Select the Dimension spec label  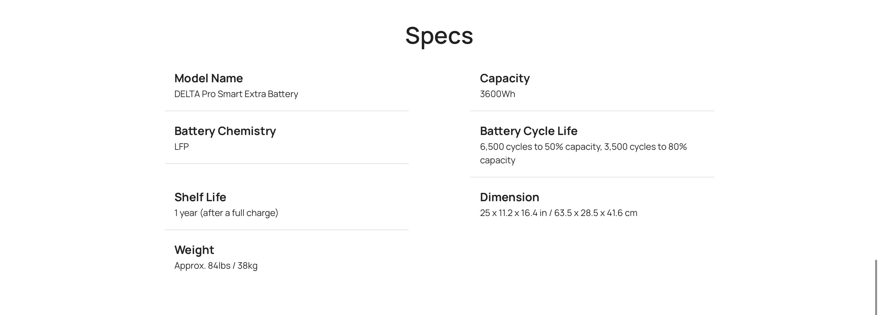click(509, 197)
